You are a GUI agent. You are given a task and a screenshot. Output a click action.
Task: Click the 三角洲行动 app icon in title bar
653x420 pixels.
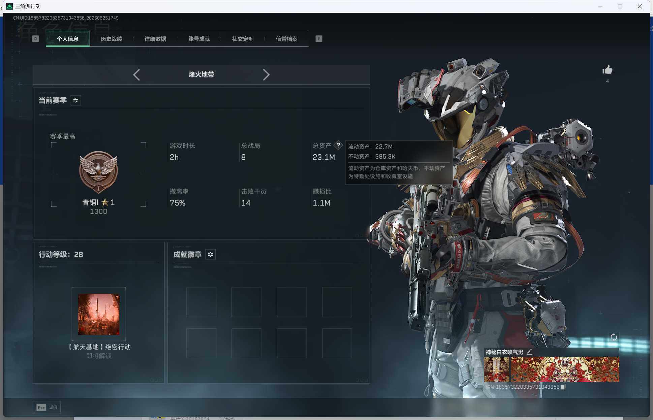[x=9, y=6]
